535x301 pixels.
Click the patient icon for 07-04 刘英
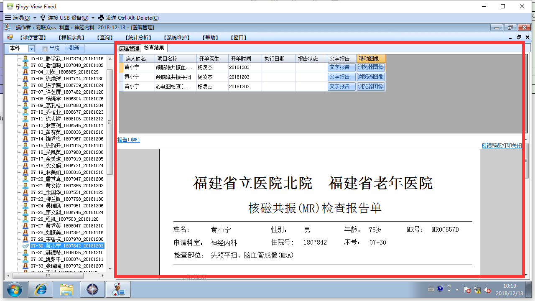[x=25, y=72]
